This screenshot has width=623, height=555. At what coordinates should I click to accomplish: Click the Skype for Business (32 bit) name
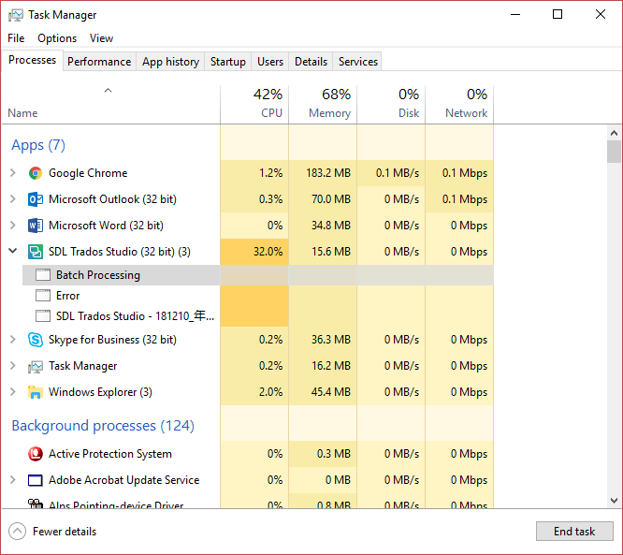pos(112,340)
